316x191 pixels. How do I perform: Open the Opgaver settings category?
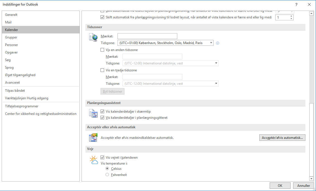41,52
